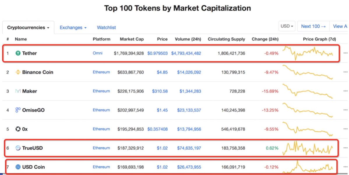Click the OmiseGO logo icon

click(x=18, y=110)
